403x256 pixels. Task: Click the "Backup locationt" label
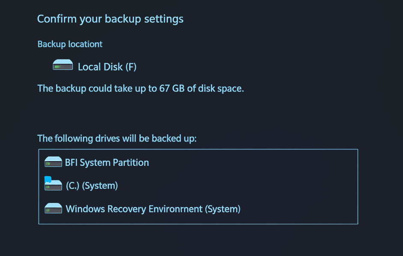point(70,44)
